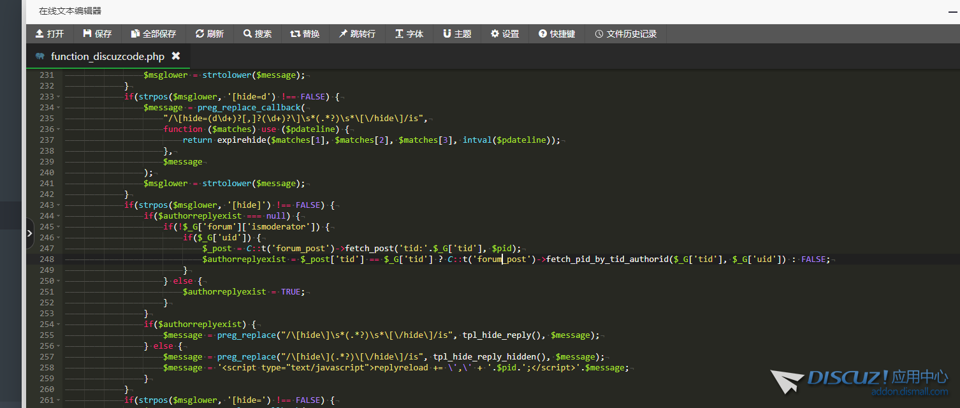Expand the collapsed left side panel arrow
Screen dimensions: 960x408
click(x=29, y=234)
